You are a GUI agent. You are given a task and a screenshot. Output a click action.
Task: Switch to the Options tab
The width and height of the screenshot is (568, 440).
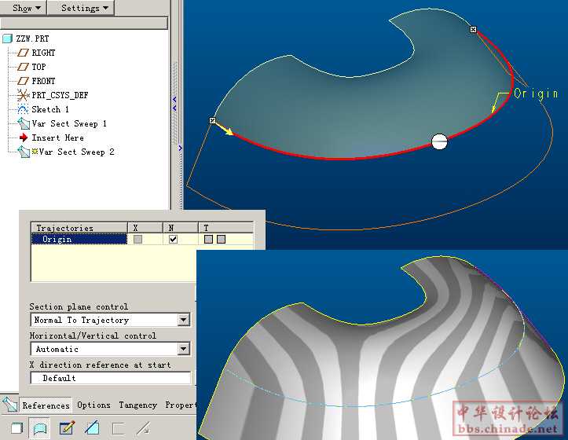click(93, 405)
